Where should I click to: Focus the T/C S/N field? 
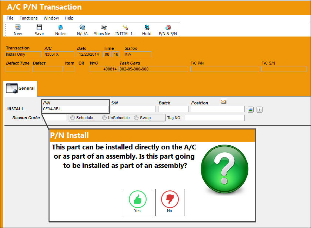coord(284,69)
